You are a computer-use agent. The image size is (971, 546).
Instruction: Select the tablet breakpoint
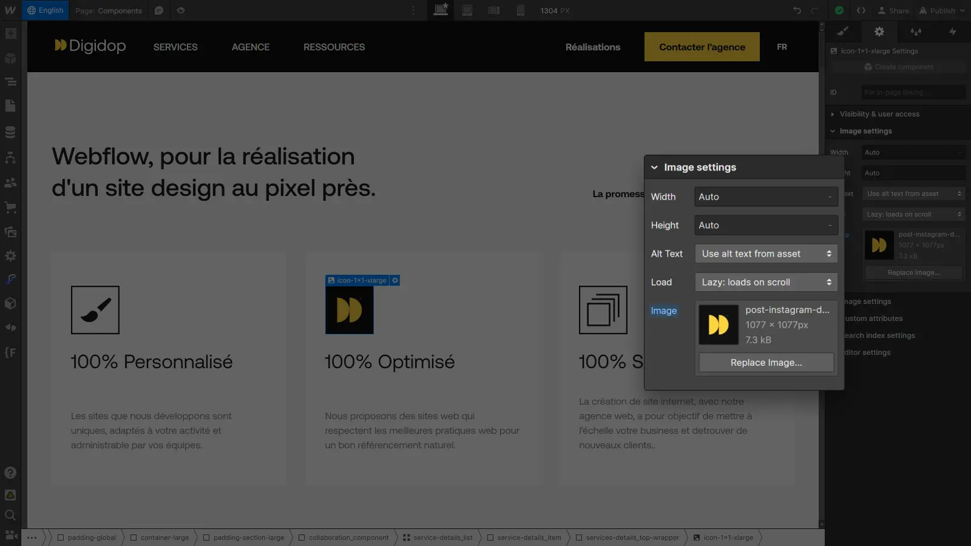[467, 10]
